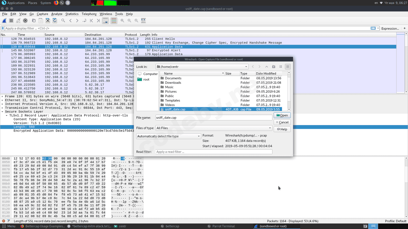Reload the capture file via toolbar icon
Image resolution: width=408 pixels, height=229 pixels.
pos(55,21)
